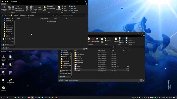This screenshot has height=99, width=177.
Task: Switch PDFToImages window to details view
Action: pyautogui.click(x=84, y=49)
